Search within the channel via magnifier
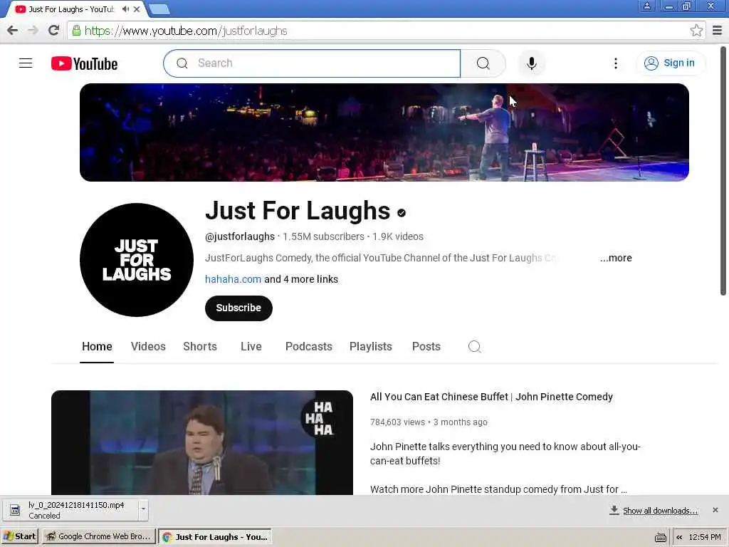The width and height of the screenshot is (729, 547). pos(474,347)
